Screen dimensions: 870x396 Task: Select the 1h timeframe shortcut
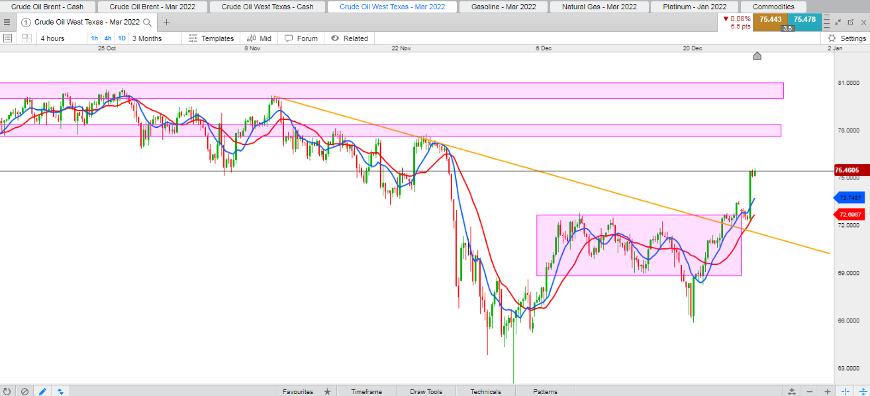tap(94, 38)
